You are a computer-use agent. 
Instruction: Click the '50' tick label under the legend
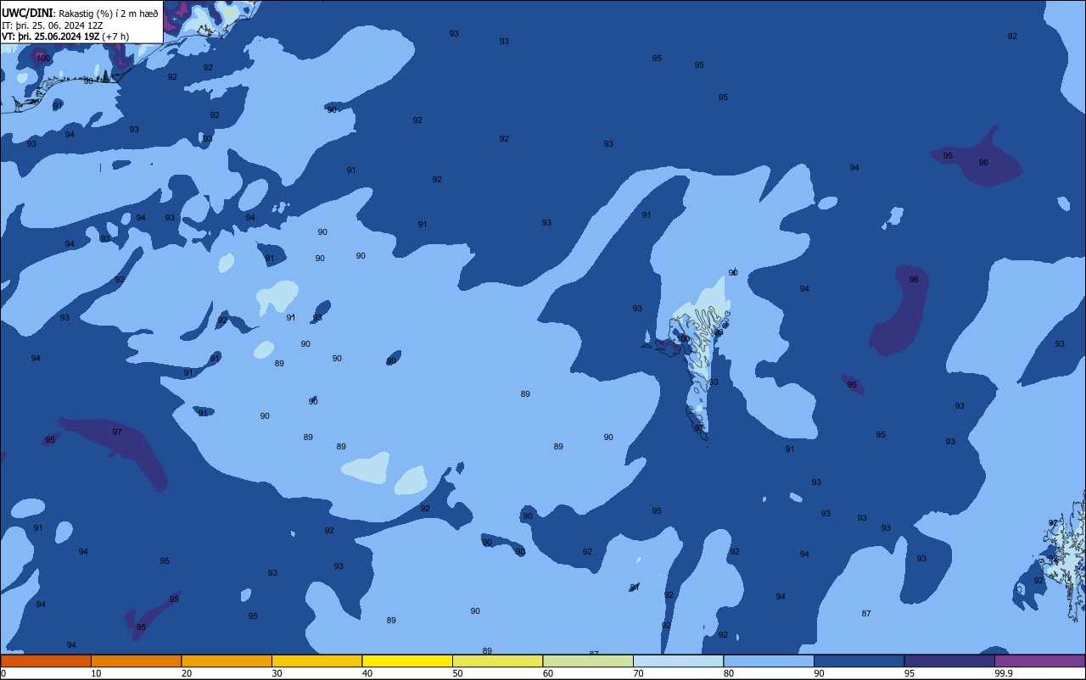tap(457, 673)
